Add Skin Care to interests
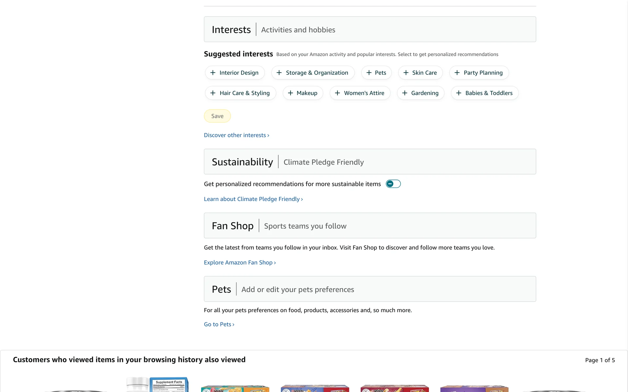This screenshot has width=628, height=392. 420,73
